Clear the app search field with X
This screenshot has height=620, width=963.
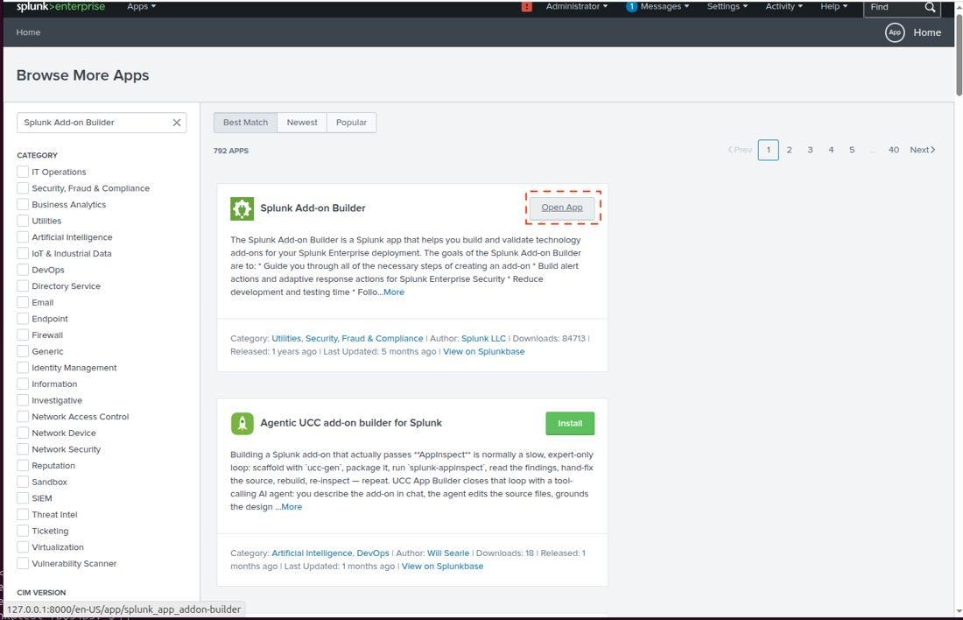[177, 123]
